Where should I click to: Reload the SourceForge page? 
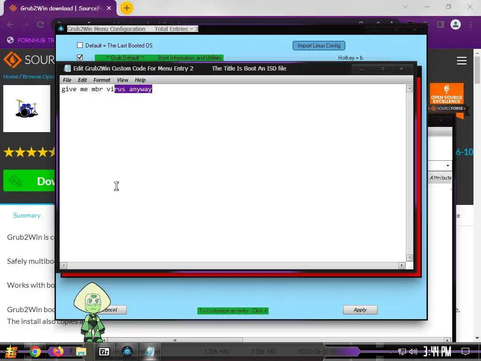(x=40, y=24)
